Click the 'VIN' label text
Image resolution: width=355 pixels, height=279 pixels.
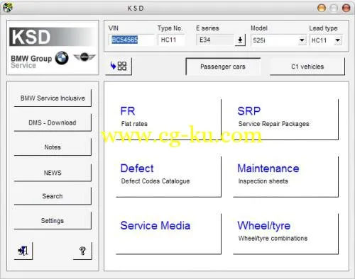coord(114,28)
